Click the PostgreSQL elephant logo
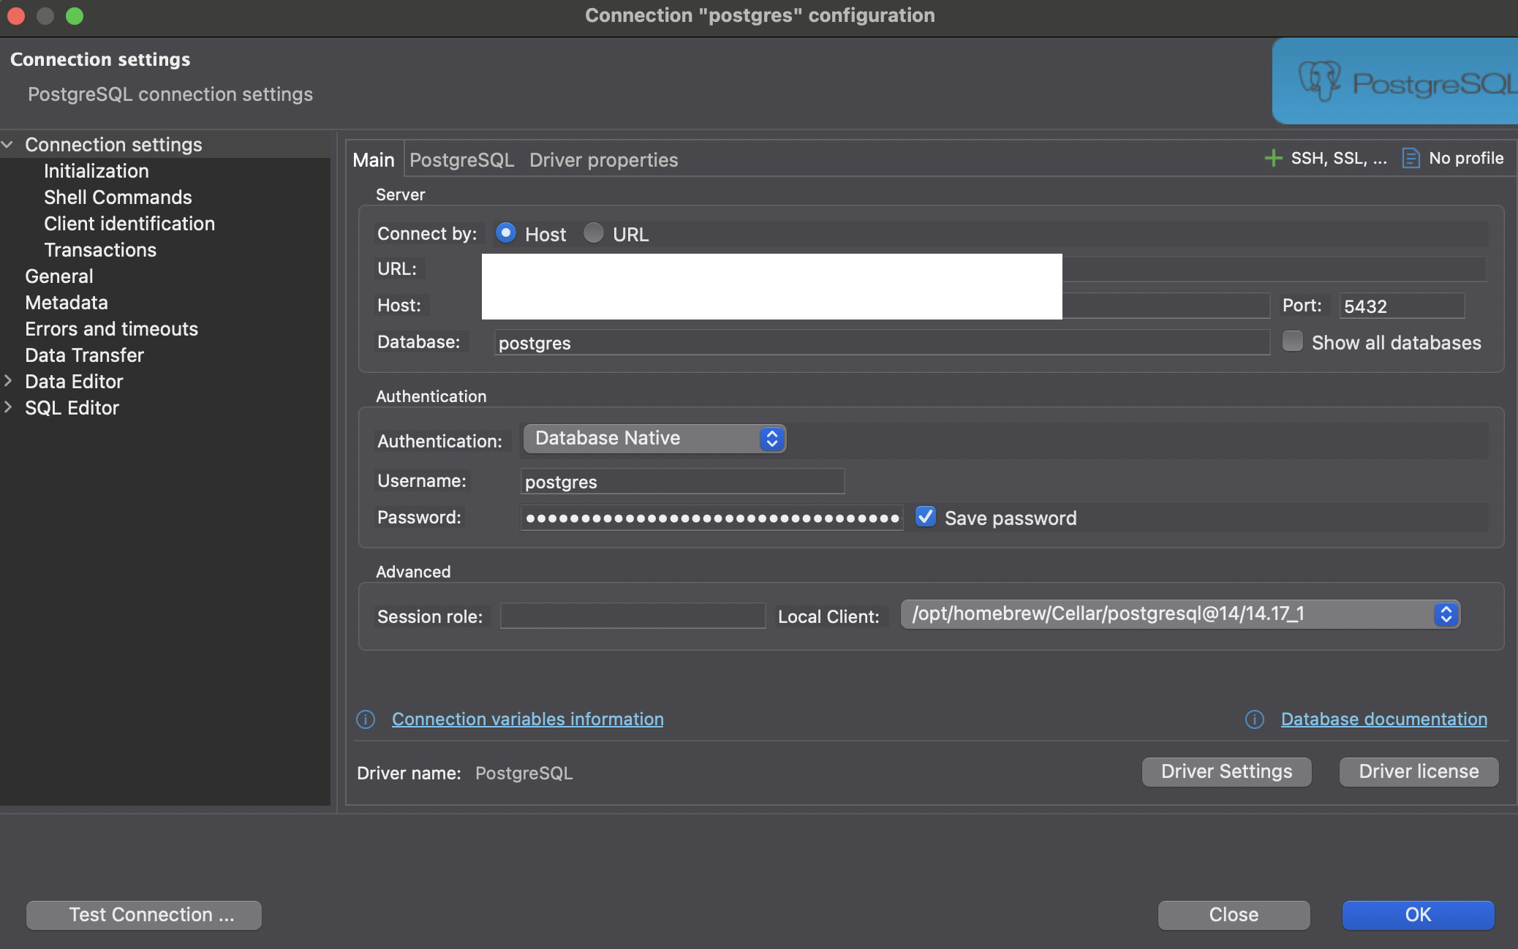The image size is (1518, 949). click(1319, 81)
